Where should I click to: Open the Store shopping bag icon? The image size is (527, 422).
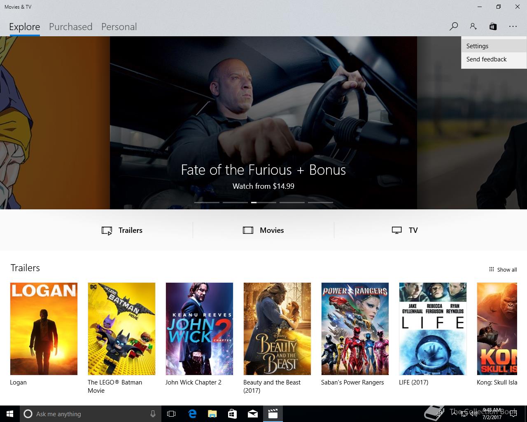pyautogui.click(x=493, y=26)
